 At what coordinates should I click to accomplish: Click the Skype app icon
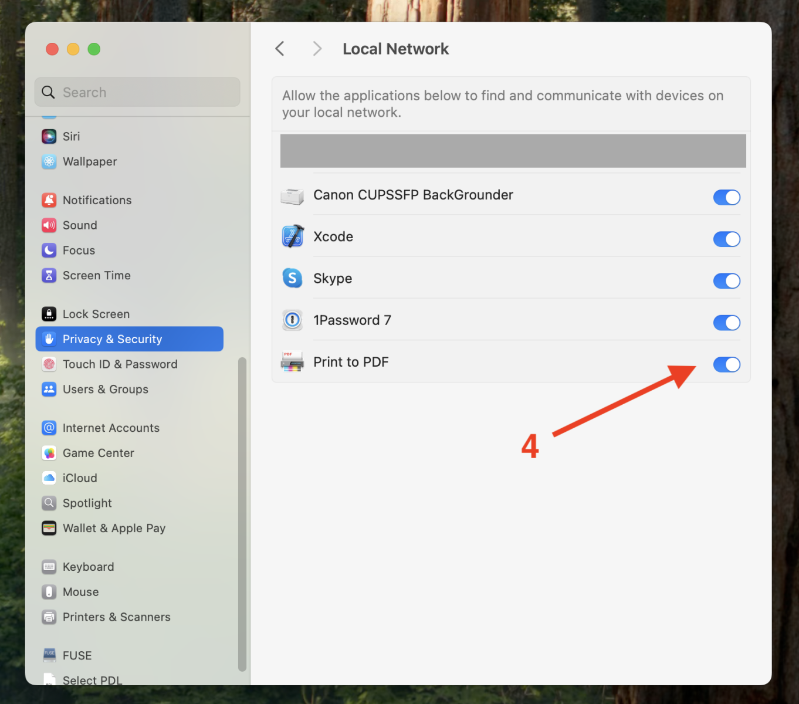(x=292, y=278)
